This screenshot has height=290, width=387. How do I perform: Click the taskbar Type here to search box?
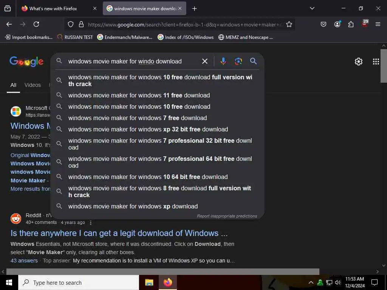pyautogui.click(x=79, y=282)
